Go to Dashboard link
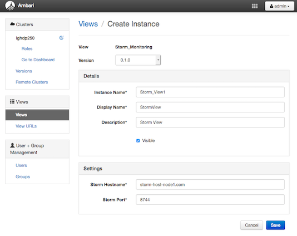This screenshot has height=236, width=297. [38, 60]
